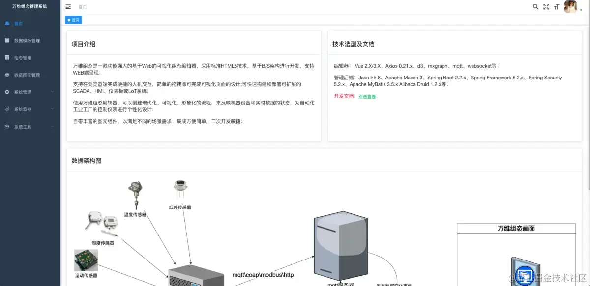
Task: Enter fullscreen via the expand arrows icon
Action: tap(546, 7)
